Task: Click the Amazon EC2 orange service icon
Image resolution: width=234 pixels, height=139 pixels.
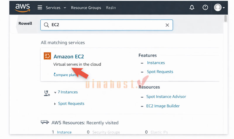Action: [47, 56]
